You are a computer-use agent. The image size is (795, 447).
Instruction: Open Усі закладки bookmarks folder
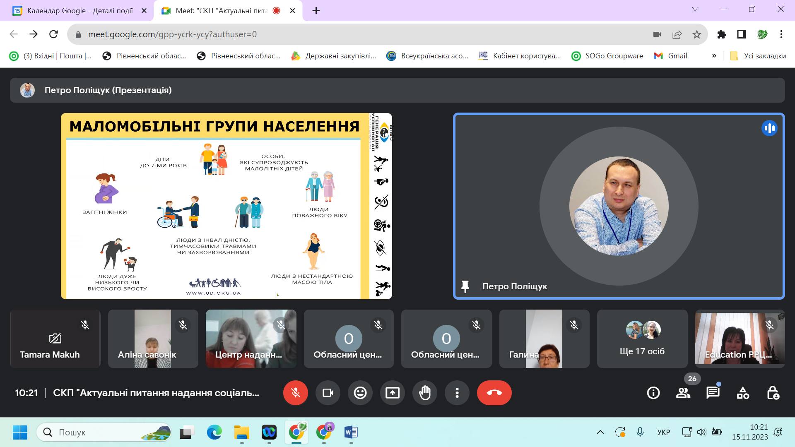[758, 56]
